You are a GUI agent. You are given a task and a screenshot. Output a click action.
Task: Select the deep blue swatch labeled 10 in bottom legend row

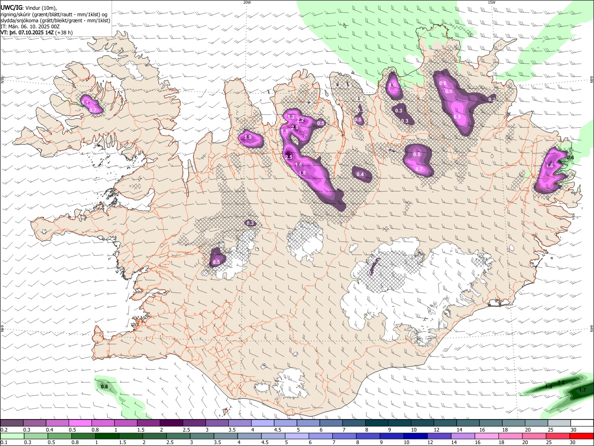(415, 436)
